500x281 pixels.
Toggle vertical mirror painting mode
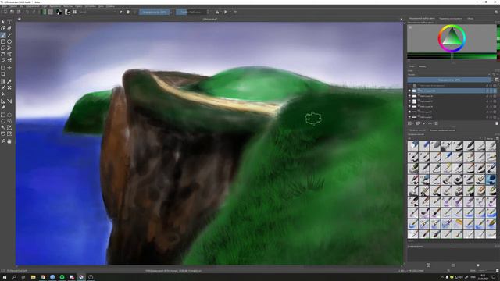[x=226, y=12]
